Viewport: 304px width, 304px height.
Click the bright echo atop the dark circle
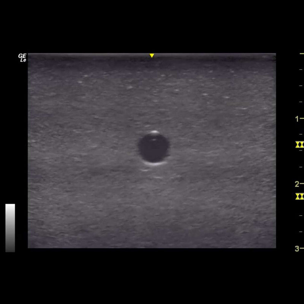coord(154,133)
